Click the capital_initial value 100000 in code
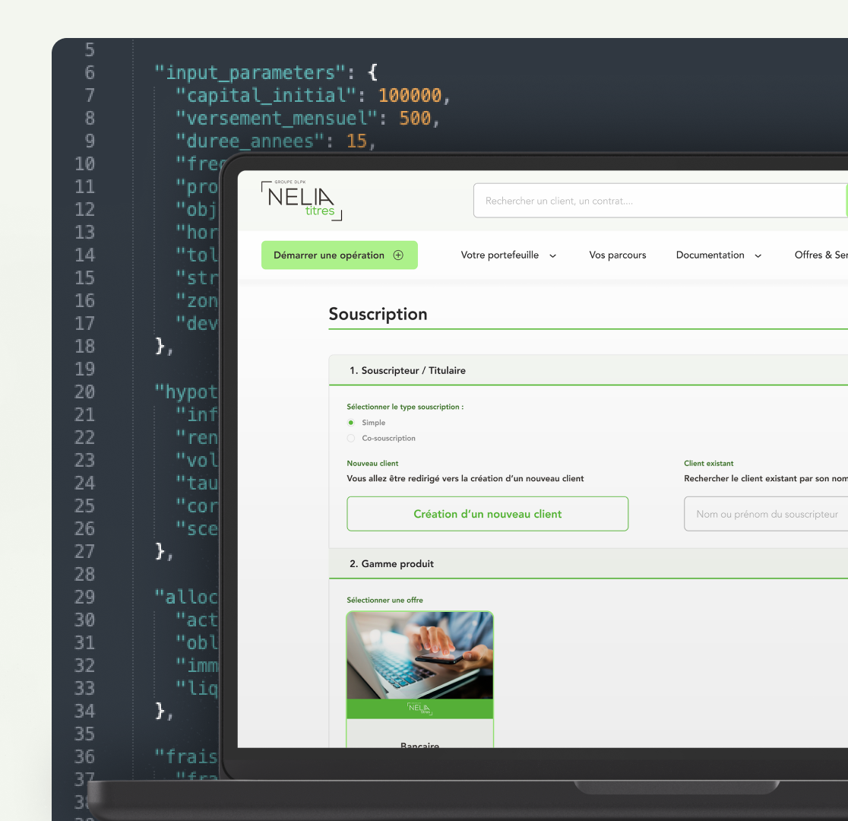 click(x=410, y=95)
